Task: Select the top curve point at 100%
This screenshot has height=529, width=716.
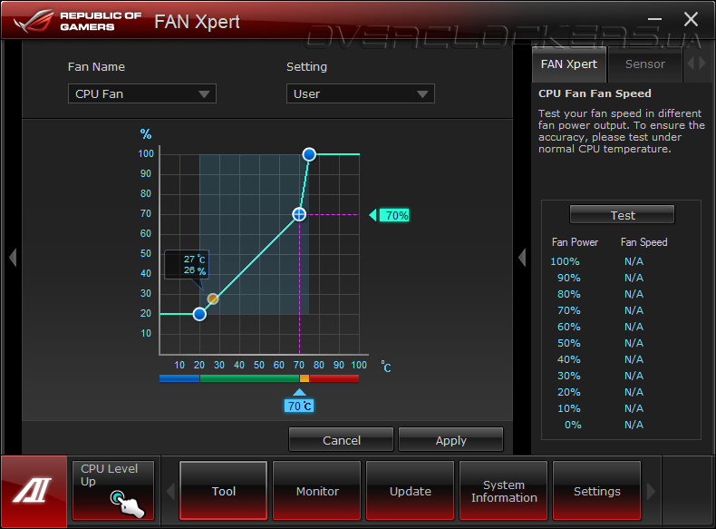Action: click(x=309, y=154)
